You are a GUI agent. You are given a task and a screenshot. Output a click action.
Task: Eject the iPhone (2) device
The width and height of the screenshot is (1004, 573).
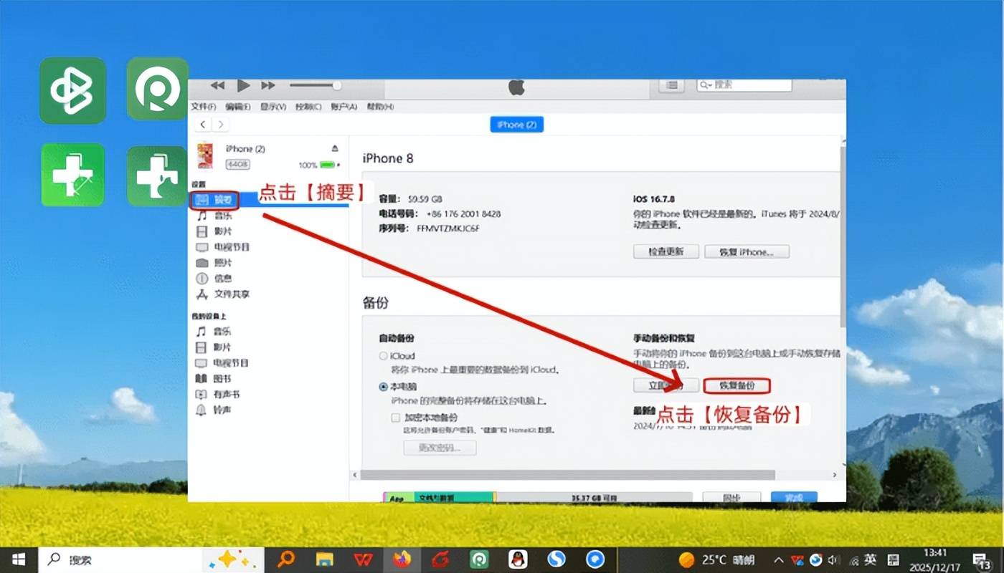[335, 148]
